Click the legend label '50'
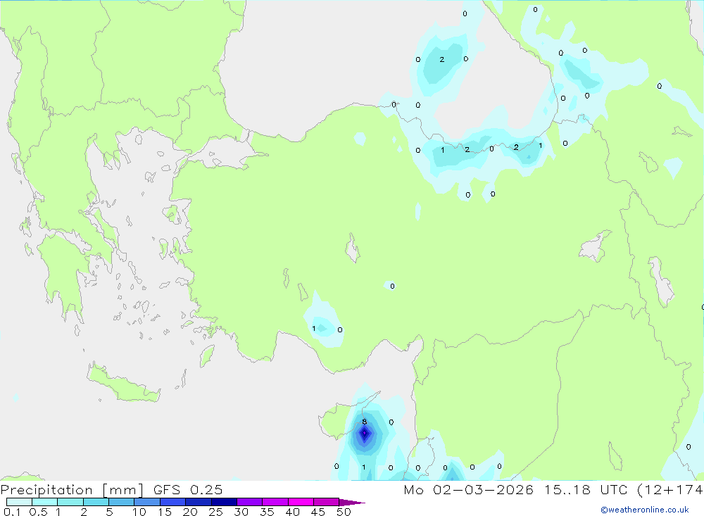The width and height of the screenshot is (704, 516). pos(344,512)
